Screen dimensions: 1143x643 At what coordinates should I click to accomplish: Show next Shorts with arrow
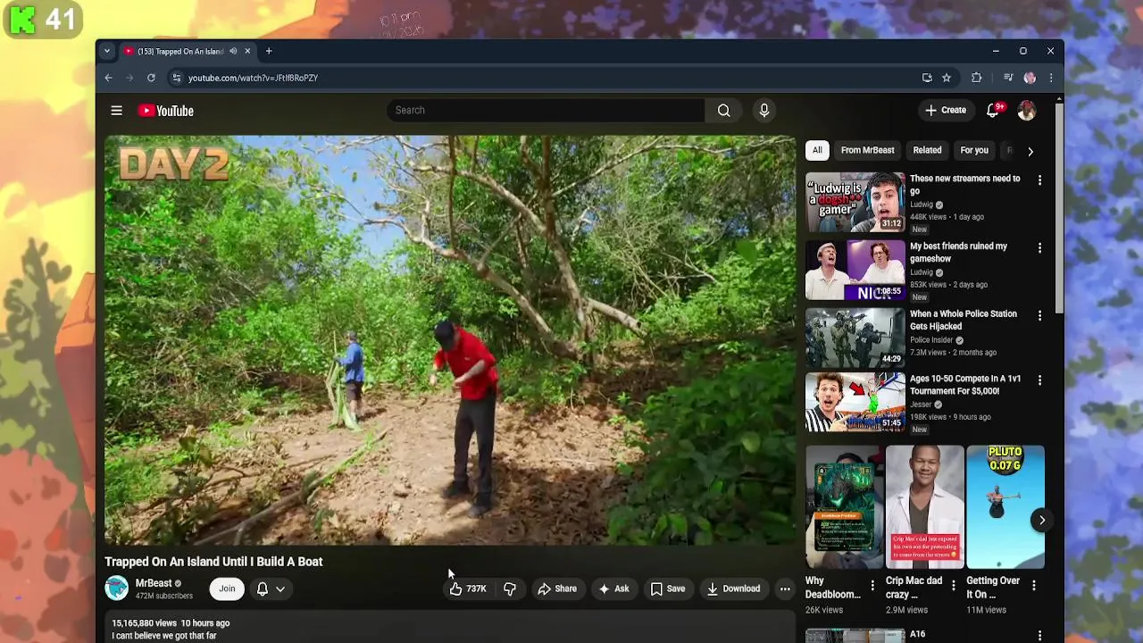pyautogui.click(x=1041, y=520)
